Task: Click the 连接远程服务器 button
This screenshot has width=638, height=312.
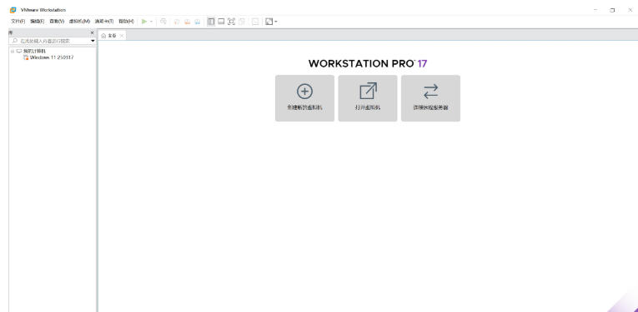Action: click(431, 98)
